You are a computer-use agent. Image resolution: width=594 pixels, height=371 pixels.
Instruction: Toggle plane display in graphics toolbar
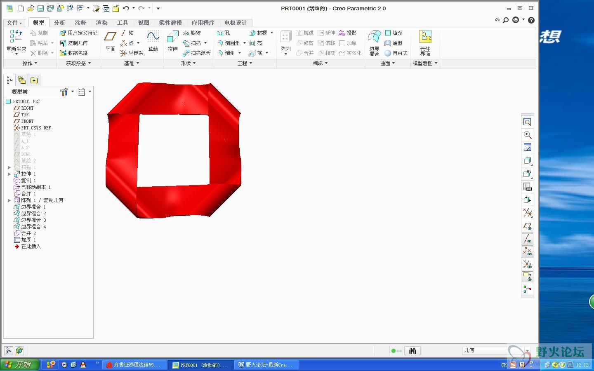527,226
